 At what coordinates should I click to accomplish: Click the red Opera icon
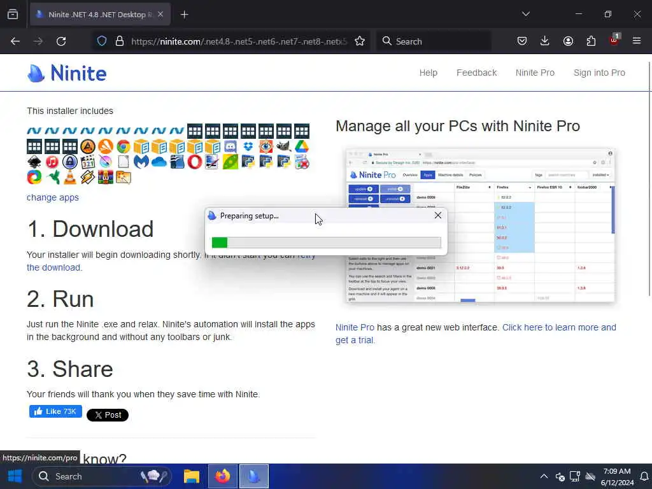click(195, 162)
